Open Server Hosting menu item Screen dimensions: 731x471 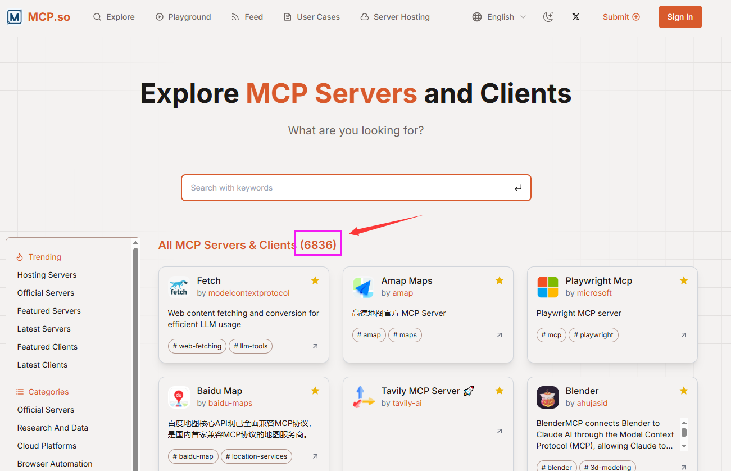coord(395,17)
